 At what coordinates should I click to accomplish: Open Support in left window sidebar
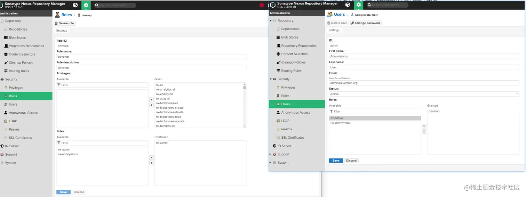coord(11,154)
